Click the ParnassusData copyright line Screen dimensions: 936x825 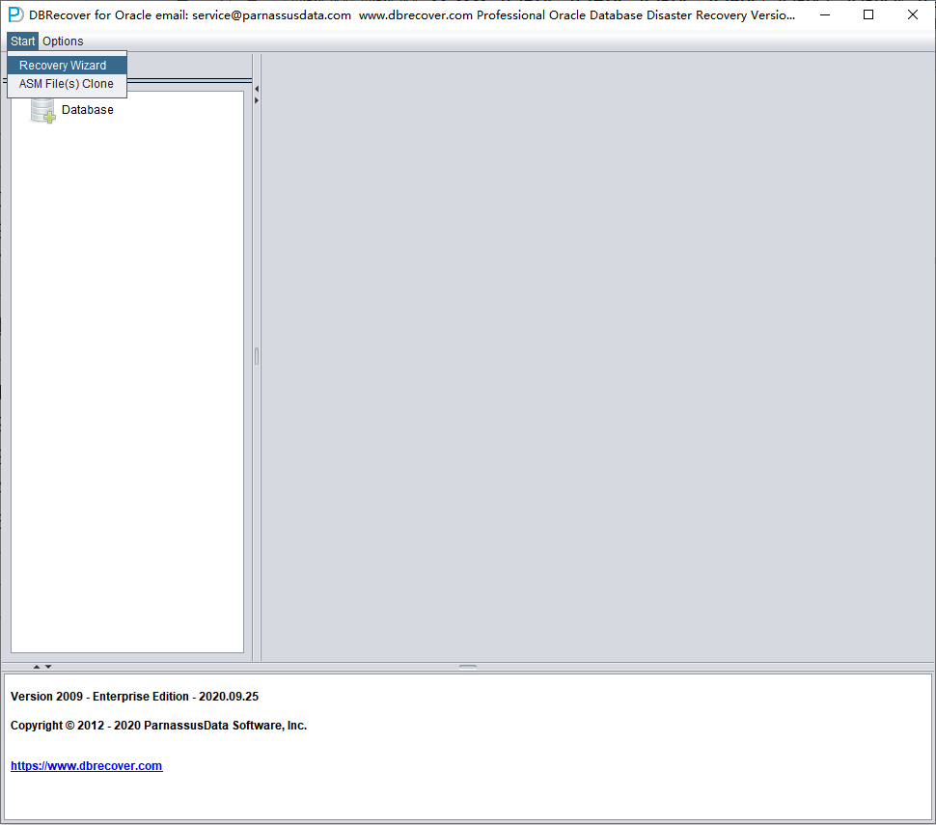(x=158, y=726)
